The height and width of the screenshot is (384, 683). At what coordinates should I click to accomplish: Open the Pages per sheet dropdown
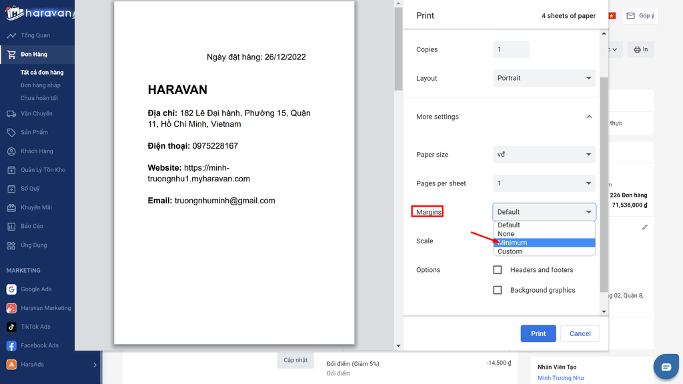pos(544,183)
